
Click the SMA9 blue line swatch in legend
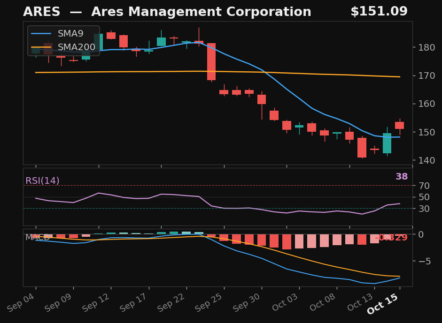(x=41, y=34)
